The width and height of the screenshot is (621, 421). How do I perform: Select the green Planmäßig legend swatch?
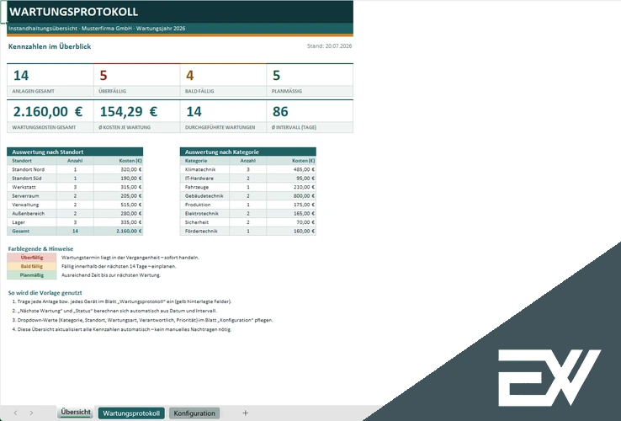pyautogui.click(x=32, y=275)
